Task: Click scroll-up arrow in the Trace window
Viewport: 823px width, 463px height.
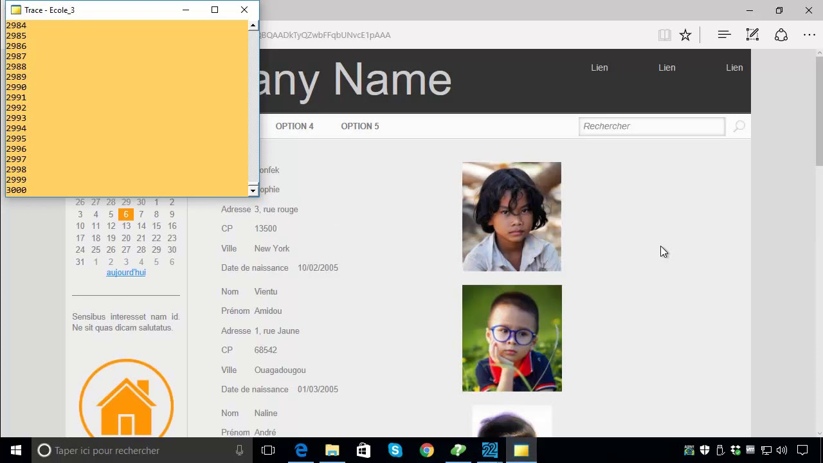Action: [253, 25]
